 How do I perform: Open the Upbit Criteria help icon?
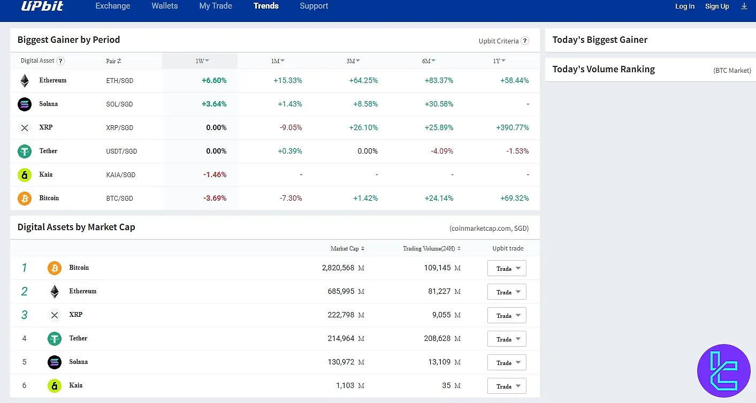tap(525, 41)
